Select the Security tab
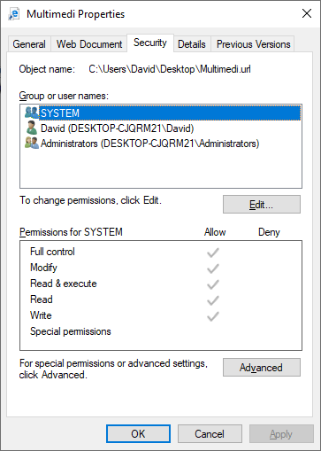This screenshot has height=451, width=321. (150, 43)
